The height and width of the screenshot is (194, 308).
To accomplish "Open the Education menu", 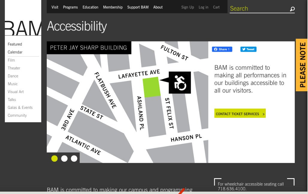I will pyautogui.click(x=90, y=7).
